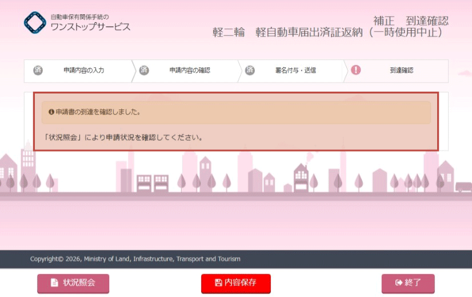Click the 済 badge beside 署名付与・送信

(x=250, y=70)
